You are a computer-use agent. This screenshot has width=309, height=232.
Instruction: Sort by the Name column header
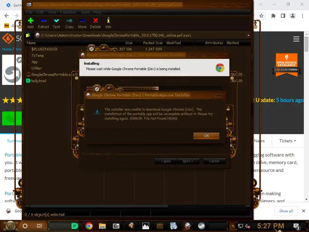tap(65, 43)
